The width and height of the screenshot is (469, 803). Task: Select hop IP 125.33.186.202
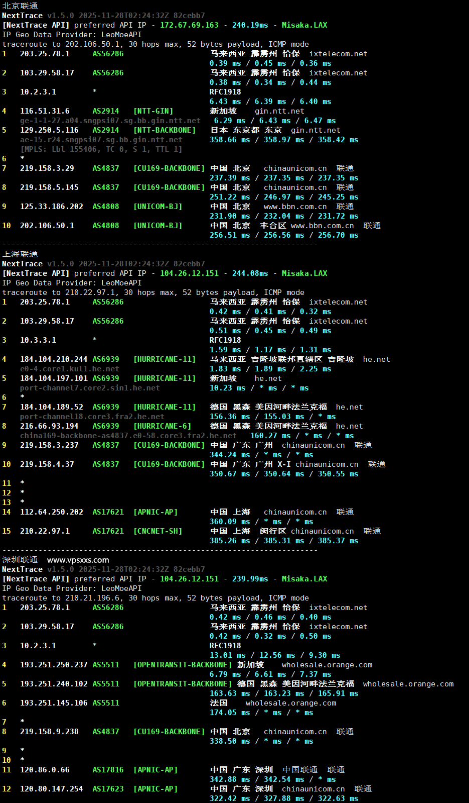click(51, 207)
